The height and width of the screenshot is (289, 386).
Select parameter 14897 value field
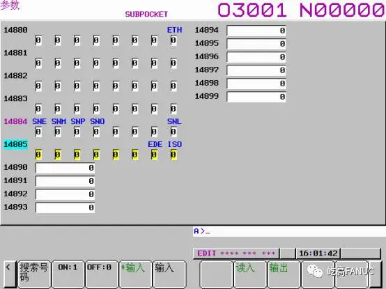pyautogui.click(x=256, y=70)
